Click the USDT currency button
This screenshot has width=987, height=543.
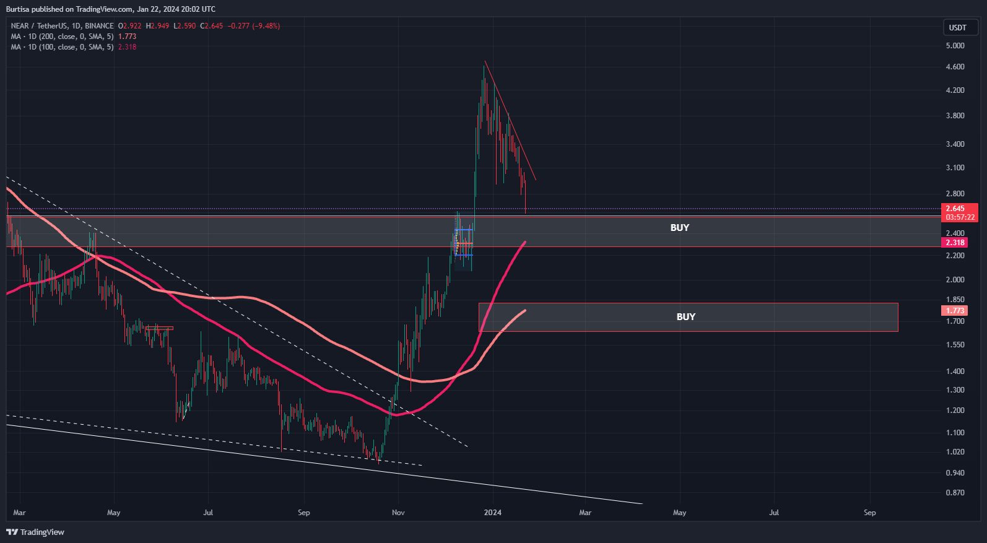[x=960, y=27]
